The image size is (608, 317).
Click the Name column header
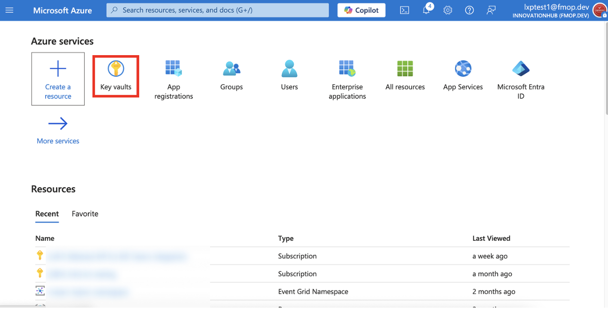45,238
